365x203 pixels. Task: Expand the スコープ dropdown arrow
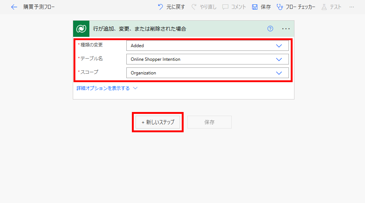[279, 73]
